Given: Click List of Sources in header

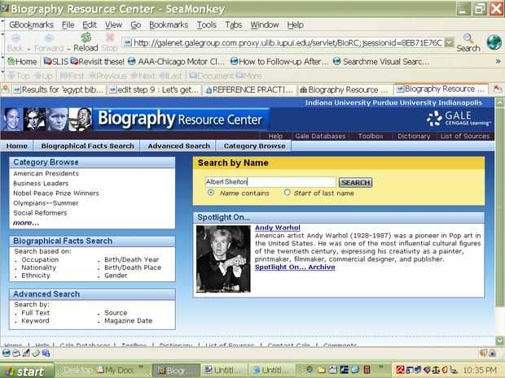Looking at the screenshot, I should (x=465, y=136).
